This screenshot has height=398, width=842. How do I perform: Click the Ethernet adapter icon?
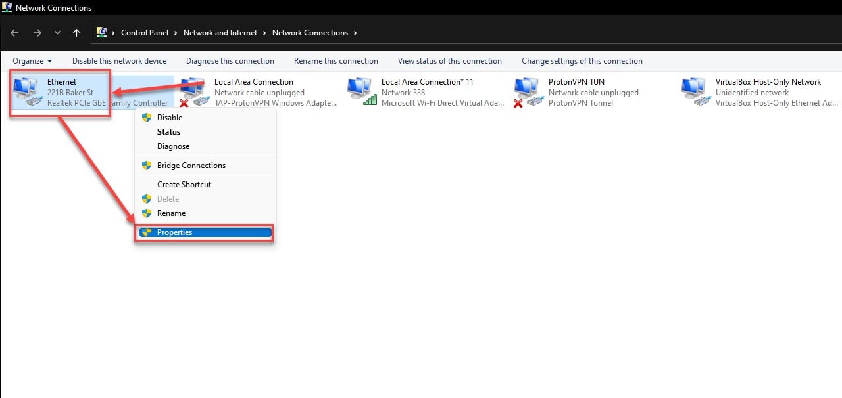pyautogui.click(x=28, y=93)
